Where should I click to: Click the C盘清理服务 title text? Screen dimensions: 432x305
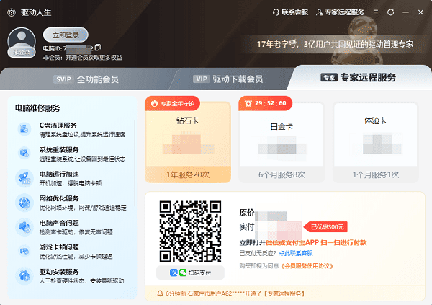[x=58, y=125]
